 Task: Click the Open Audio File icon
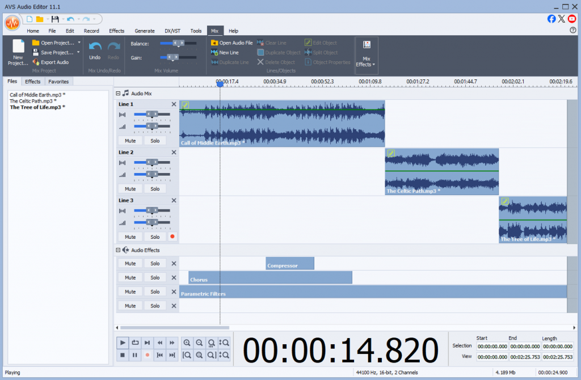point(214,43)
